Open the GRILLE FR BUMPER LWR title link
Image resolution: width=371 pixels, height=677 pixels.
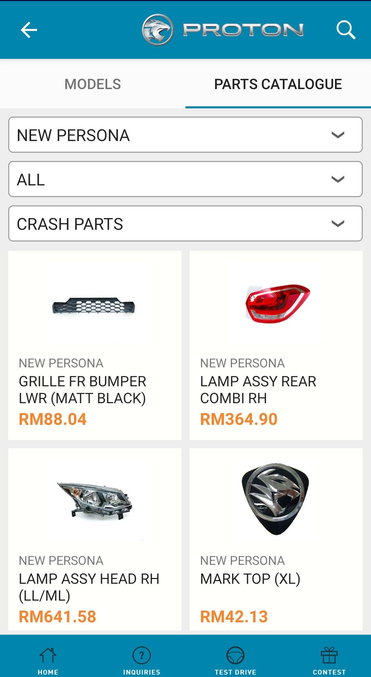point(82,390)
